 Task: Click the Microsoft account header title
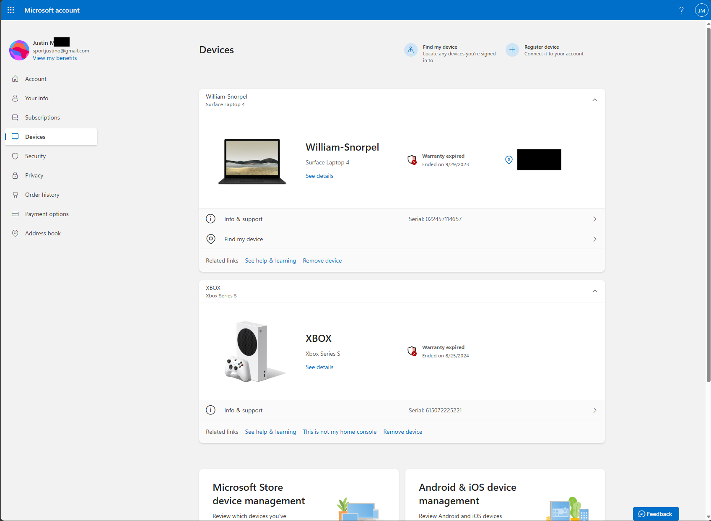52,10
